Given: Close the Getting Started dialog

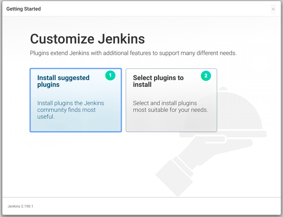Looking at the screenshot, I should 273,9.
